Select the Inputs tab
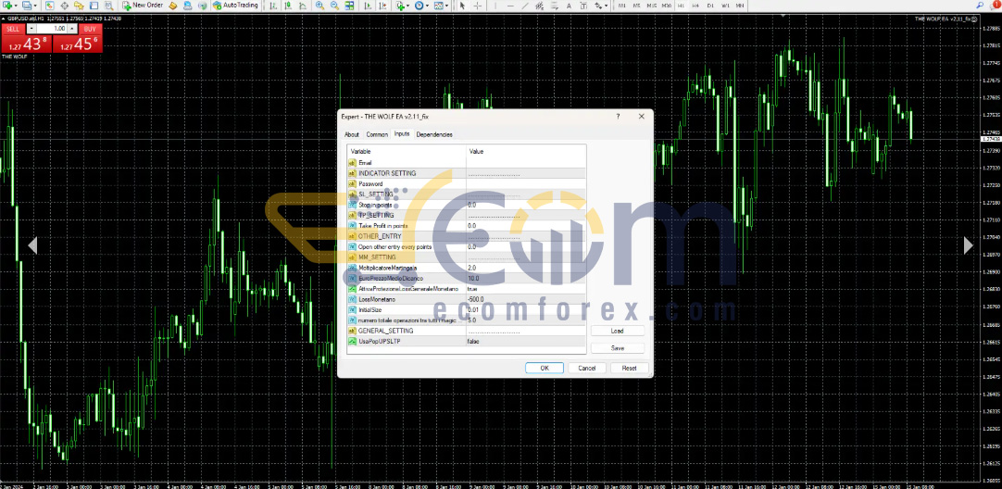The width and height of the screenshot is (1002, 489). [402, 133]
